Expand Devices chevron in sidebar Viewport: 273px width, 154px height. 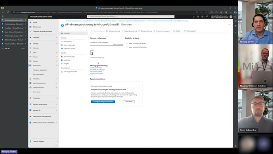[57, 61]
